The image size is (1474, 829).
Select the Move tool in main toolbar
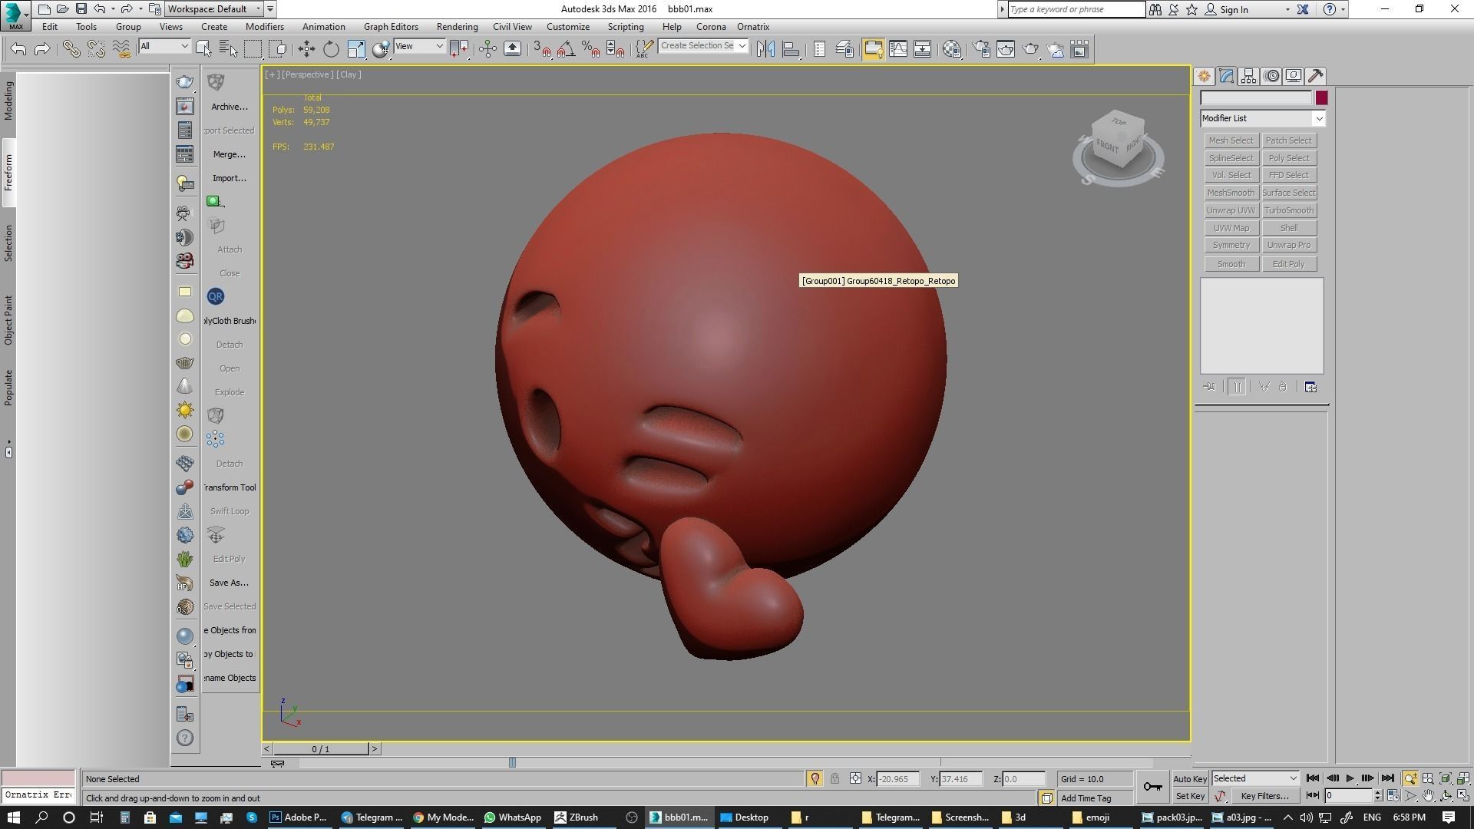[x=306, y=49]
